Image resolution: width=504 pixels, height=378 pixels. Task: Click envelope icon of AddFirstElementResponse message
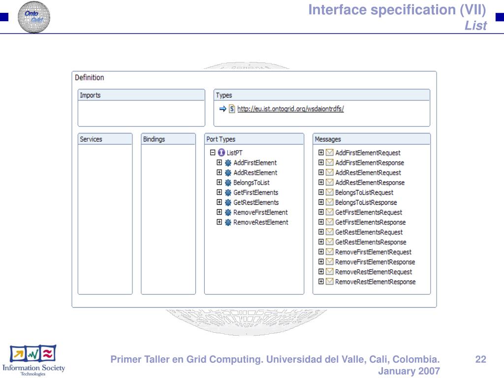(329, 162)
